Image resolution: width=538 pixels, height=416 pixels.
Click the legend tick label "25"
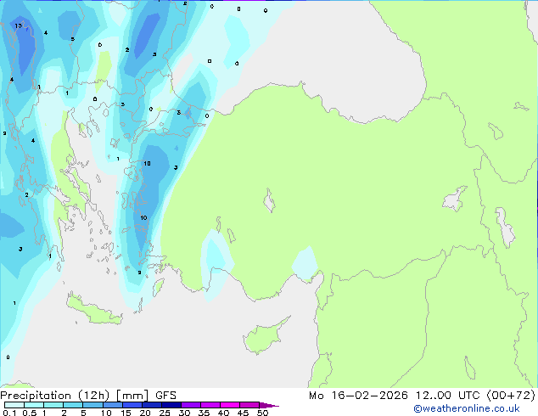[x=165, y=413]
